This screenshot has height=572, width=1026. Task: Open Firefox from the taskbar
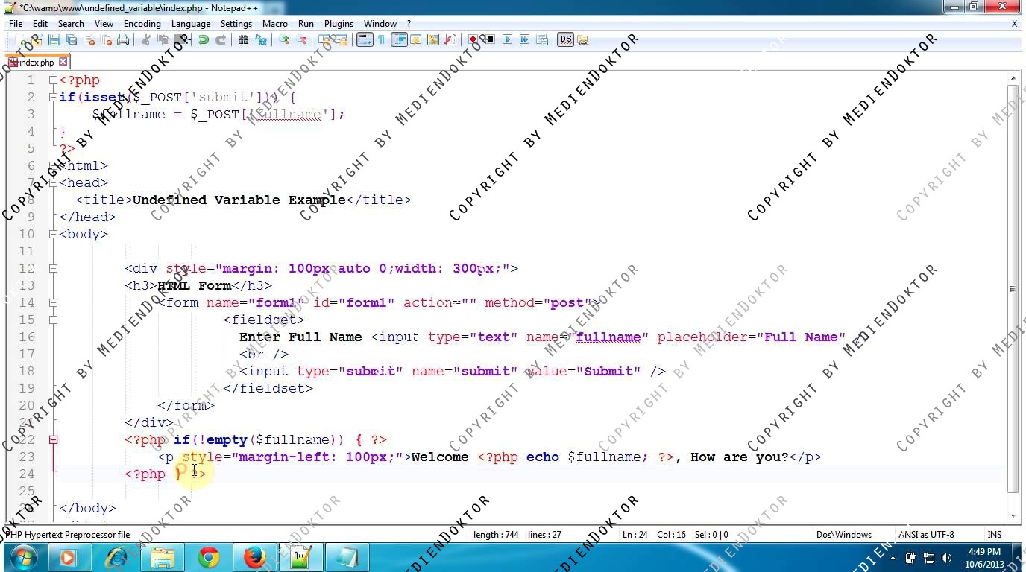255,557
